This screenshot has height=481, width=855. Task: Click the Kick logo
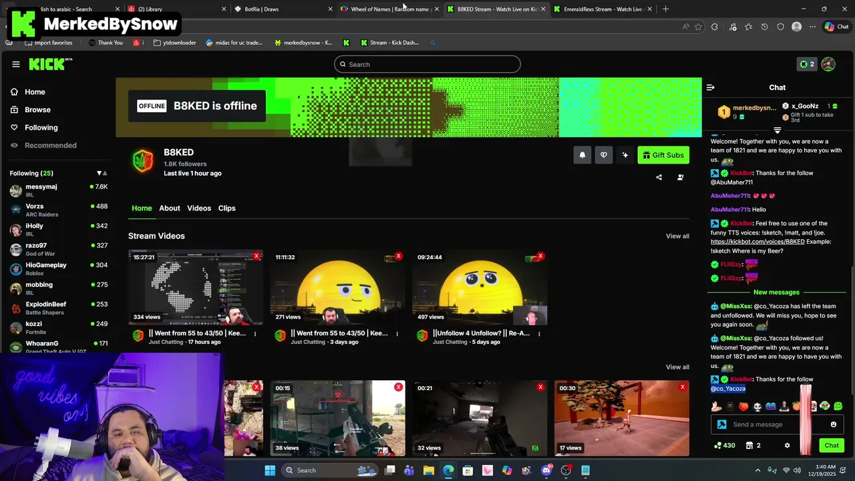pos(50,64)
